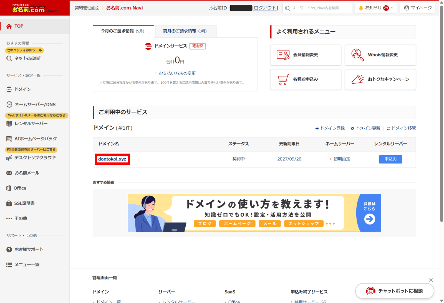Click the お名前メール envelope icon
The height and width of the screenshot is (303, 444).
click(x=9, y=173)
